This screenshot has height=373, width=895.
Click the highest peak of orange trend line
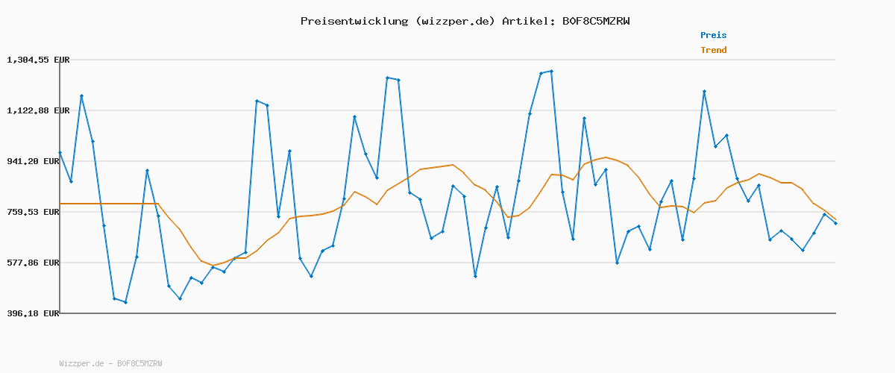pyautogui.click(x=606, y=157)
